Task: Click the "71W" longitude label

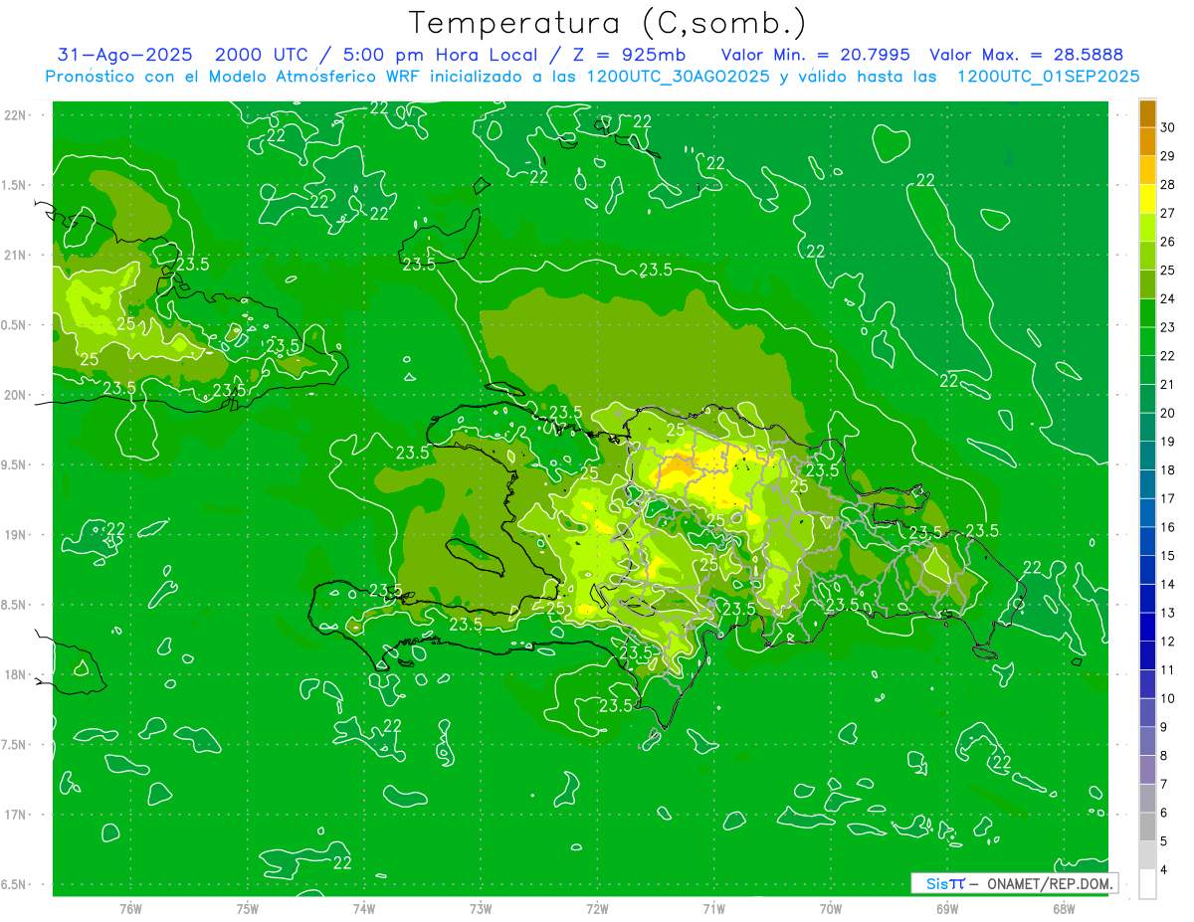Action: (713, 908)
